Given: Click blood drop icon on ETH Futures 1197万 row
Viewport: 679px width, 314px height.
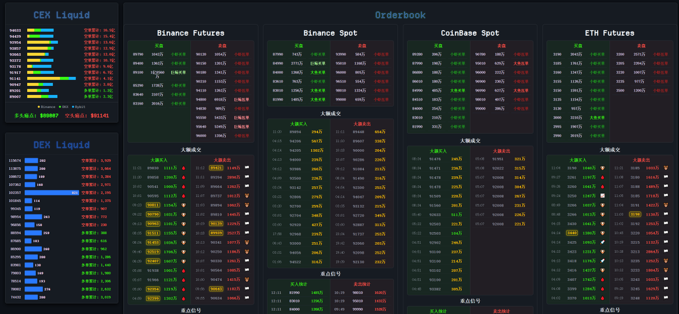Looking at the screenshot, I should [602, 177].
